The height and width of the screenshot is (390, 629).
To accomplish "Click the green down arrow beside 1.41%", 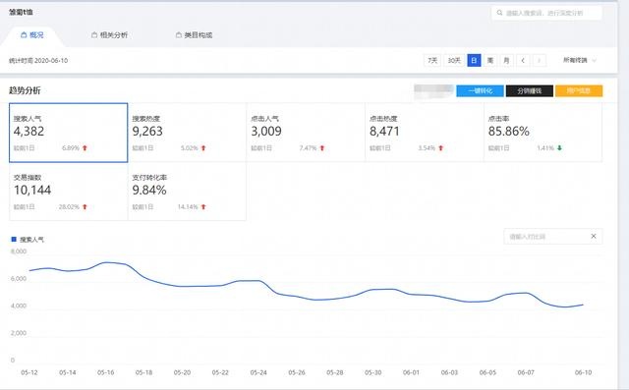I will 559,148.
